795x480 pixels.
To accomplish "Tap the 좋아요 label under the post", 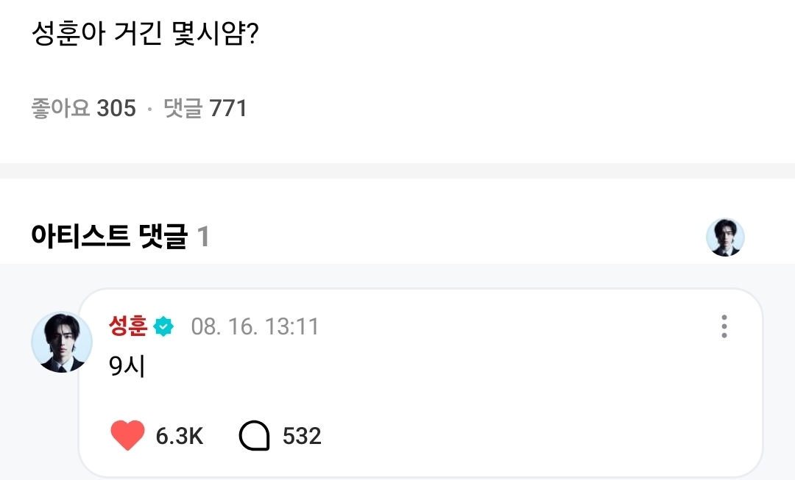I will pos(60,109).
